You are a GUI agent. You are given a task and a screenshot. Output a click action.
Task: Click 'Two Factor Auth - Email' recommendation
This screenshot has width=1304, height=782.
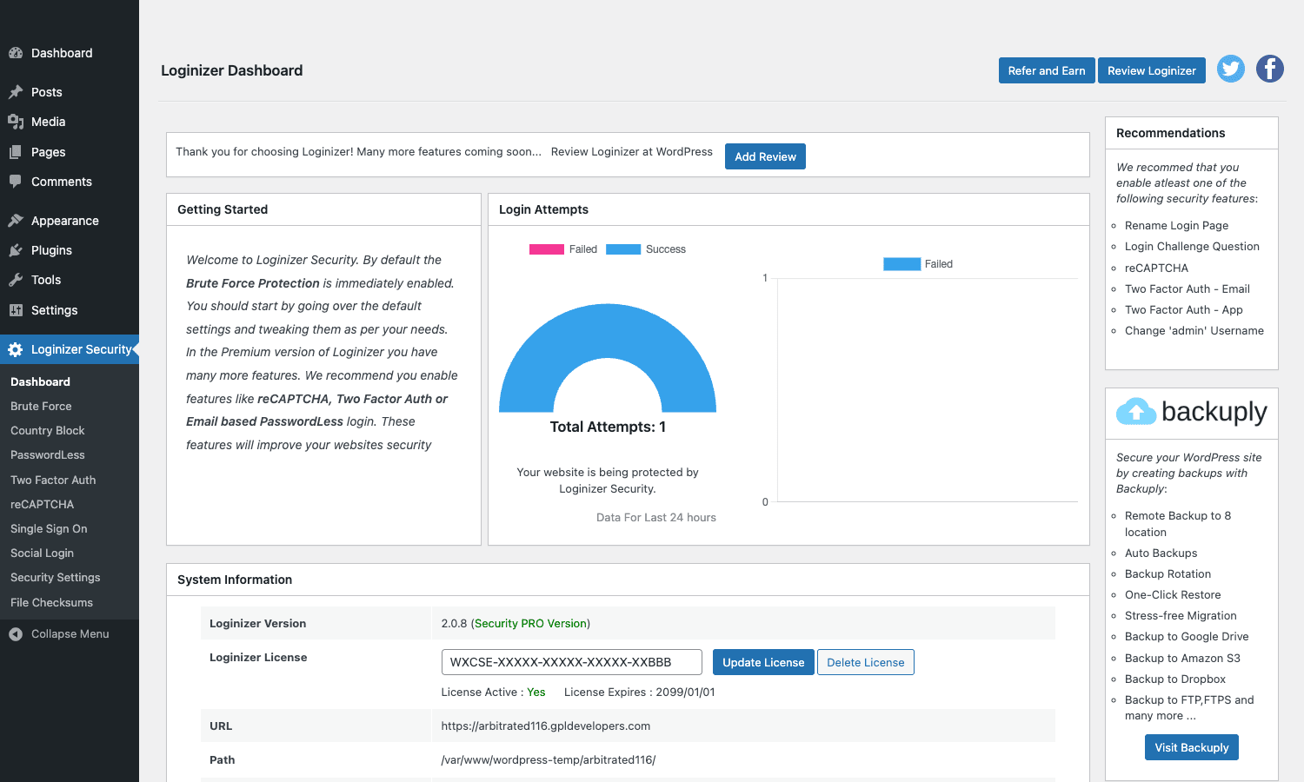[x=1187, y=288]
